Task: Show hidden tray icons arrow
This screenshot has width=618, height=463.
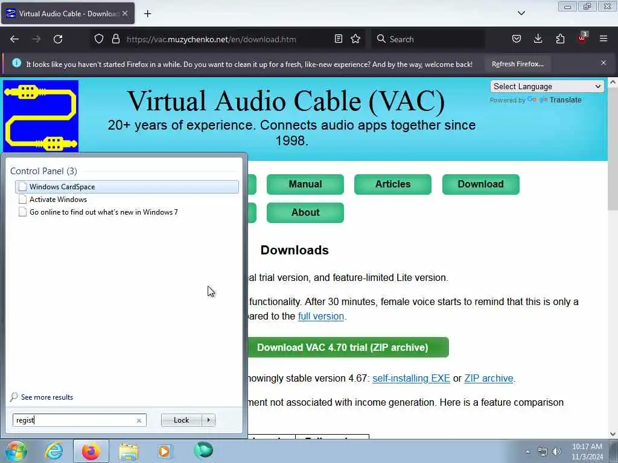Action: tap(527, 452)
